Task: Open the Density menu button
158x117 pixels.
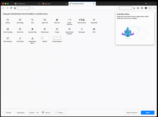Action: (60, 113)
